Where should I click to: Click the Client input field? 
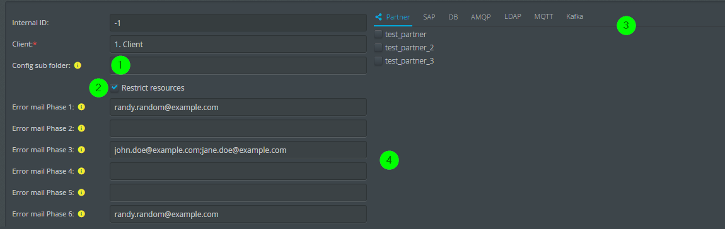238,44
